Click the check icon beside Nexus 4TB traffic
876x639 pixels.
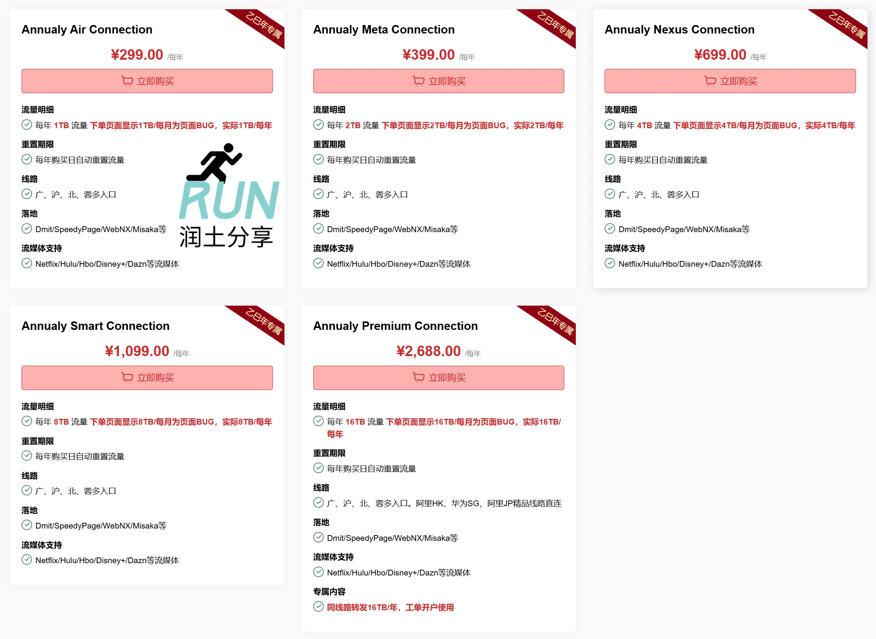610,125
